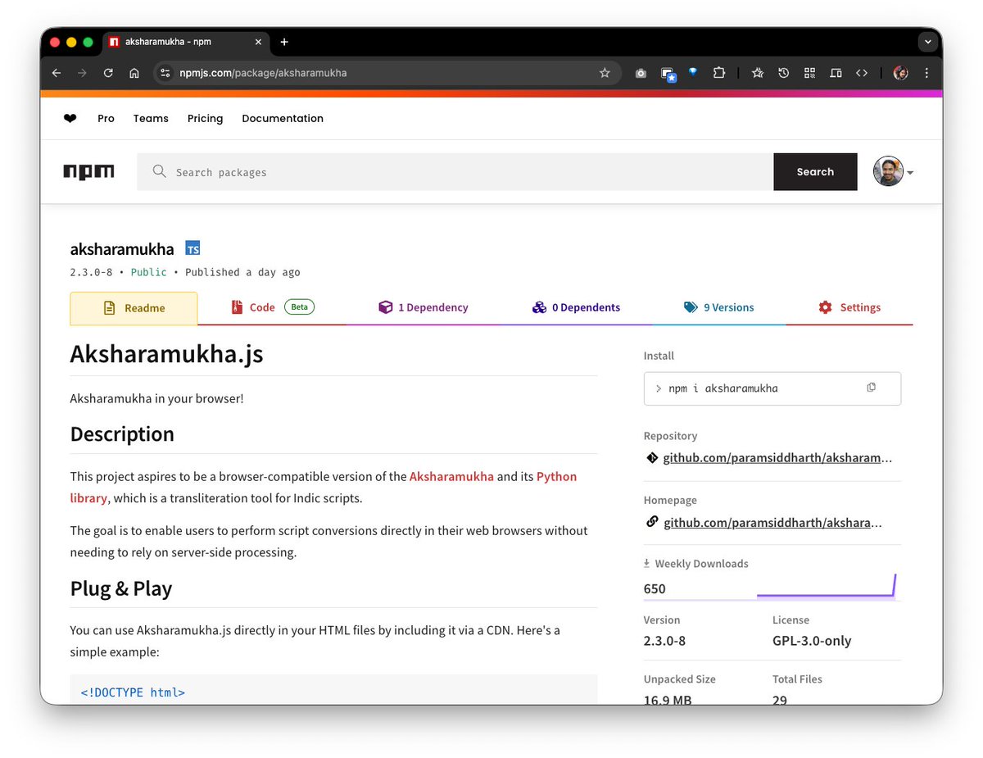The height and width of the screenshot is (758, 983).
Task: Open the Pricing link
Action: (205, 119)
